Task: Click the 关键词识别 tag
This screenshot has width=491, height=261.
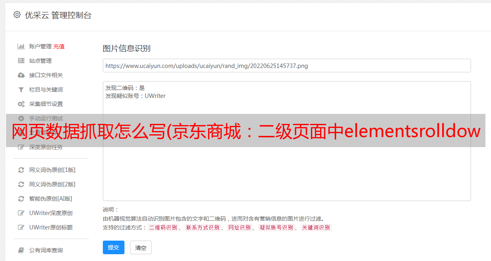Action: point(316,227)
